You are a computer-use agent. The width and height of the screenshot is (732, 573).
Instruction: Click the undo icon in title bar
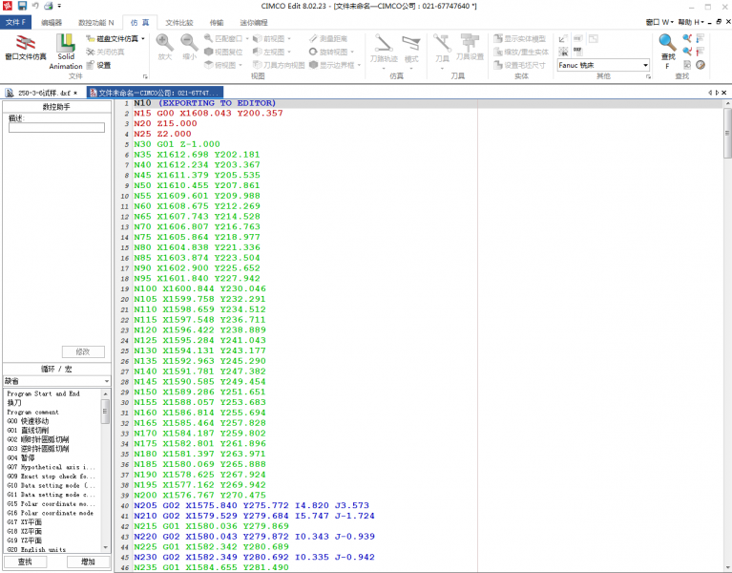[35, 6]
